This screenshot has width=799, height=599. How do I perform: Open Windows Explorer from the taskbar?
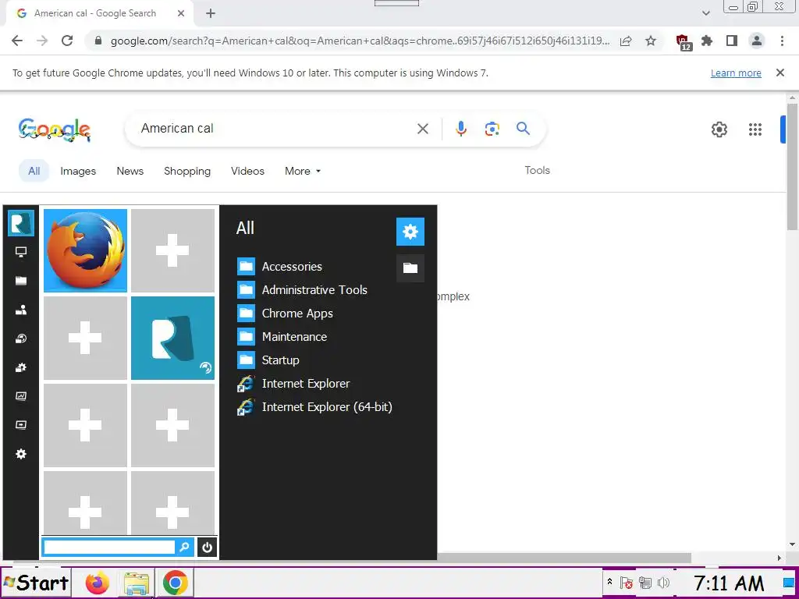click(137, 583)
